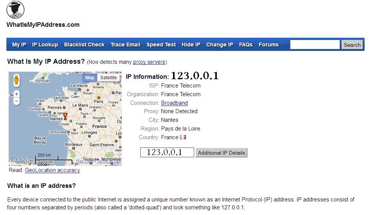Click the Google logo on the map
This screenshot has width=371, height=215.
pos(20,160)
